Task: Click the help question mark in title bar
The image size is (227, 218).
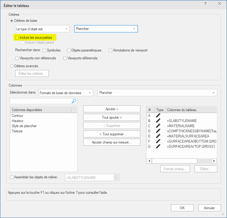Action: tap(205, 4)
